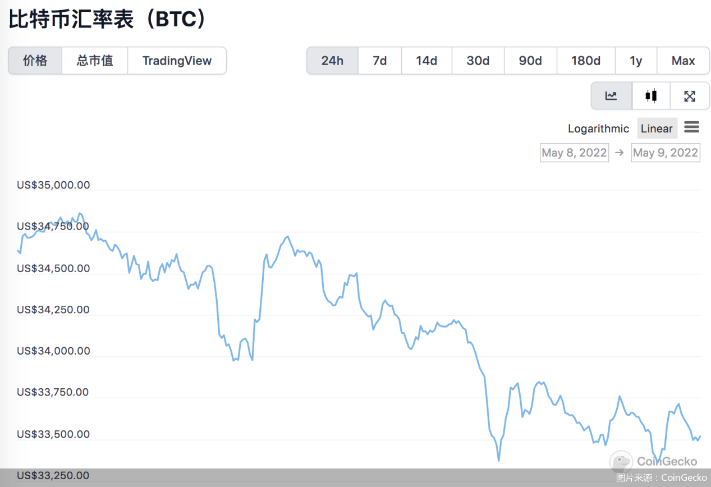Edit the May 8, 2022 start date

[x=574, y=153]
